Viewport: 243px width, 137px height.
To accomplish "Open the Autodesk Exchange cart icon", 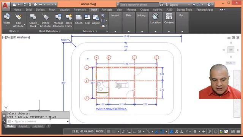I will [x=193, y=5].
